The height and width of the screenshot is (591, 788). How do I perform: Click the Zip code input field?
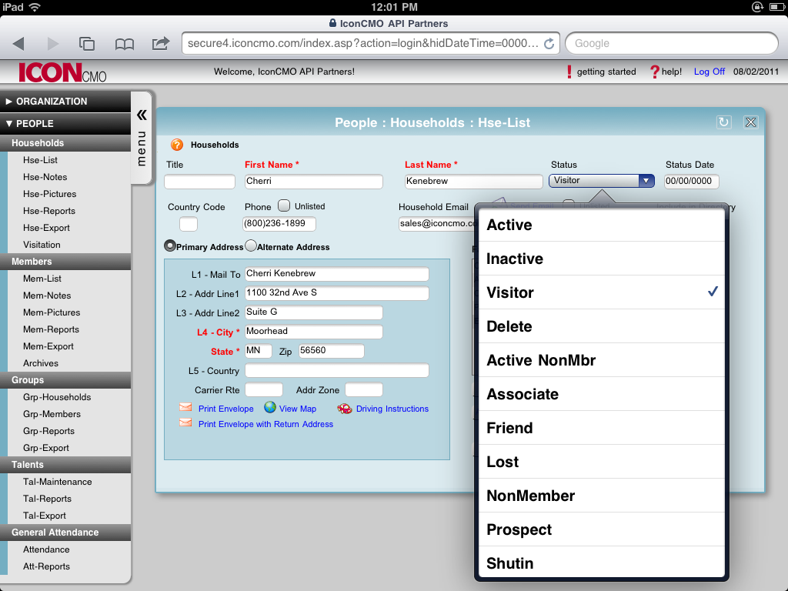click(x=331, y=351)
